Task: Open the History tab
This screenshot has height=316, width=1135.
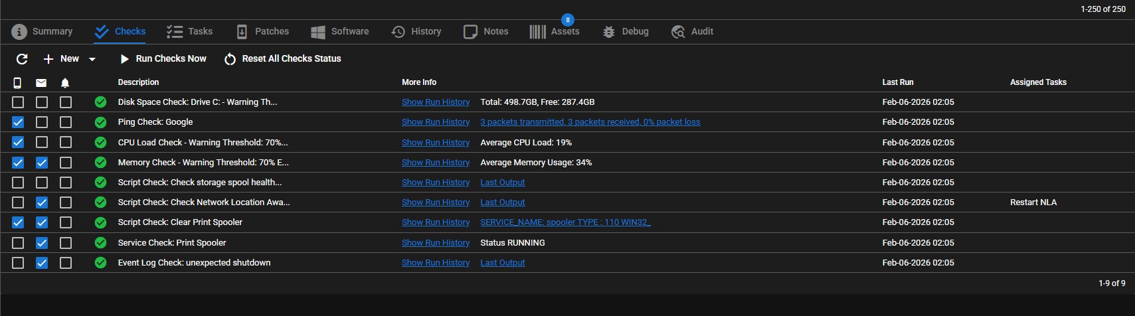Action: (x=416, y=31)
